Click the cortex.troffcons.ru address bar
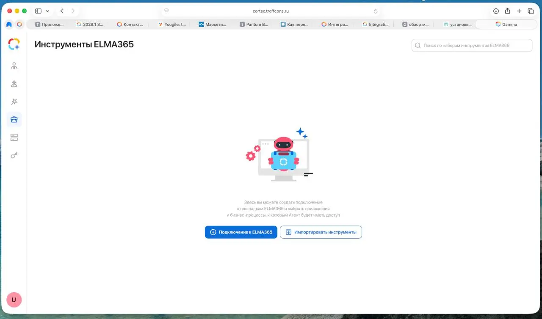Image resolution: width=542 pixels, height=319 pixels. (x=271, y=11)
